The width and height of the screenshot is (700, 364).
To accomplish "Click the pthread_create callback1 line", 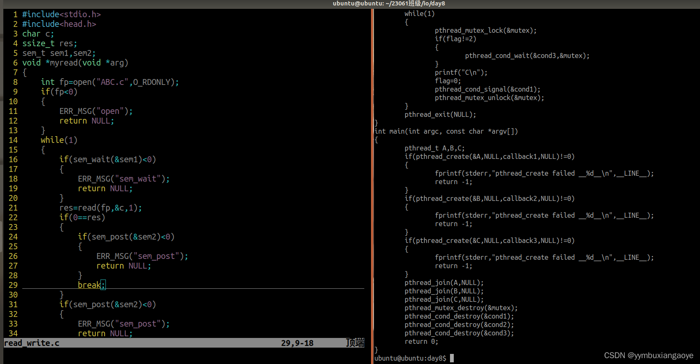I will [x=489, y=156].
